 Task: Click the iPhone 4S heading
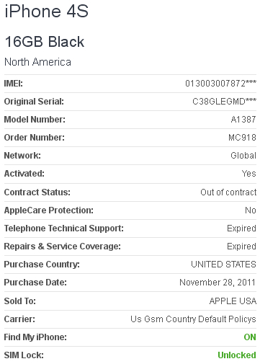click(x=47, y=12)
